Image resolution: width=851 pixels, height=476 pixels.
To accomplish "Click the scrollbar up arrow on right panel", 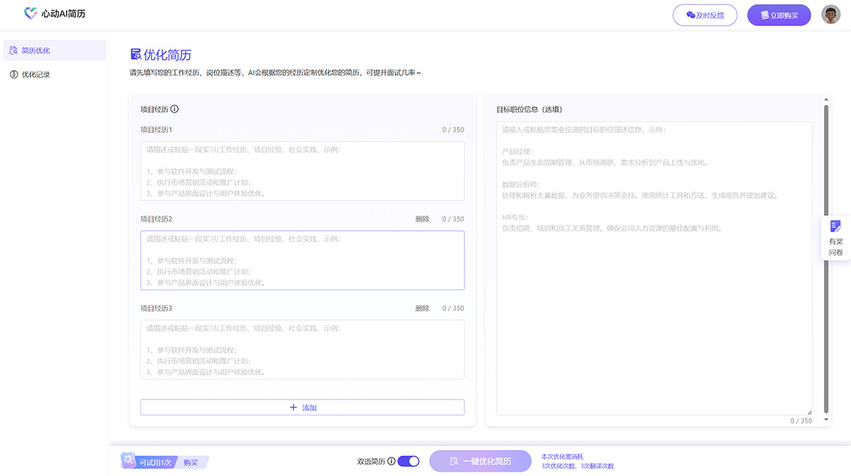I will [825, 100].
